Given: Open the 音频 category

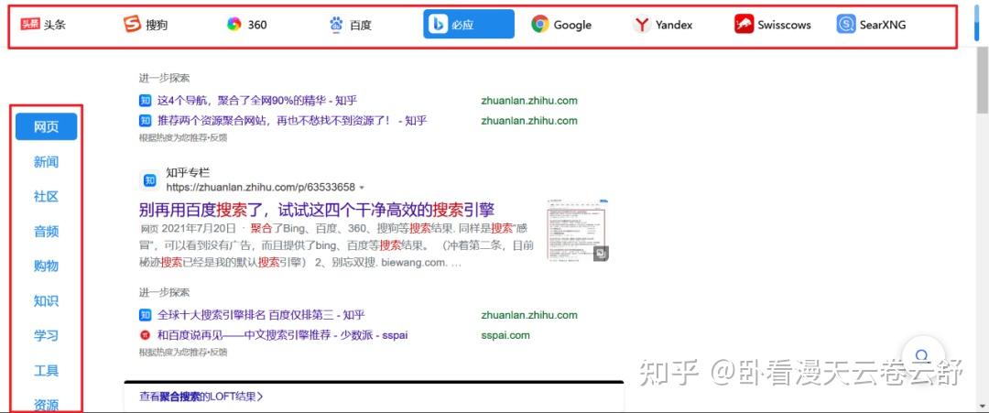Looking at the screenshot, I should click(x=46, y=232).
